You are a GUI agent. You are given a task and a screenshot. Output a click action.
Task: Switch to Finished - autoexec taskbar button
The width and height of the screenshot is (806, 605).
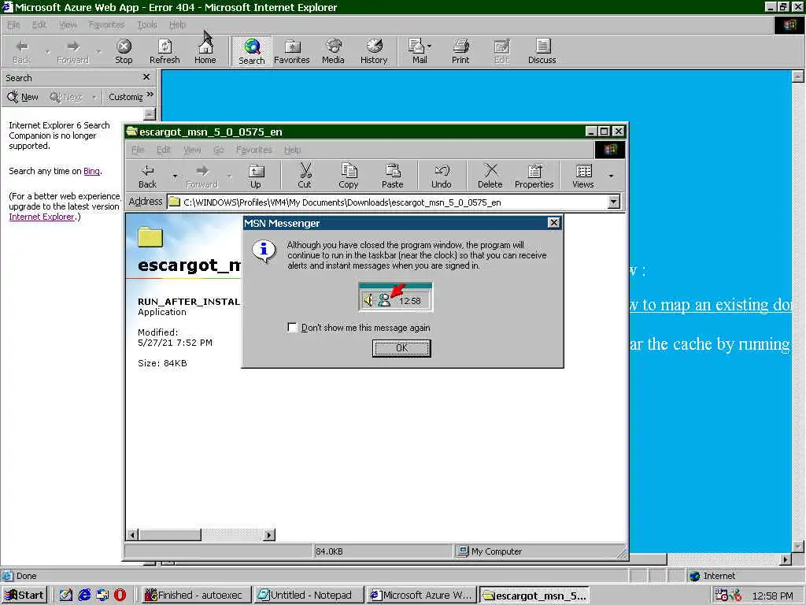tap(195, 596)
